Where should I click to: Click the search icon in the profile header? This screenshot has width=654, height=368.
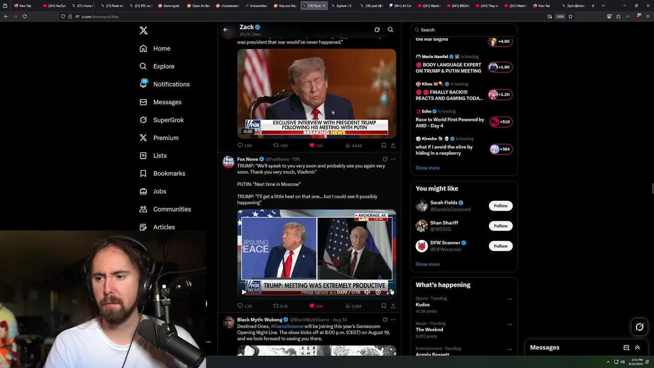(390, 30)
